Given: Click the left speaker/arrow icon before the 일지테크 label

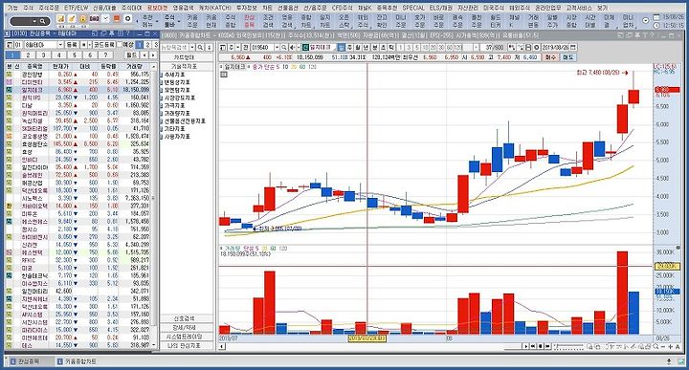Looking at the screenshot, I should tap(292, 47).
